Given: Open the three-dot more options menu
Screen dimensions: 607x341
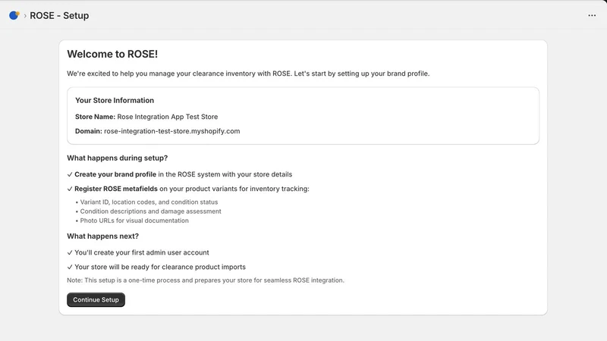Looking at the screenshot, I should (592, 15).
